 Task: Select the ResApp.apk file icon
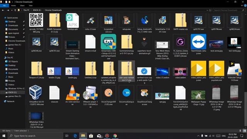click(x=73, y=20)
